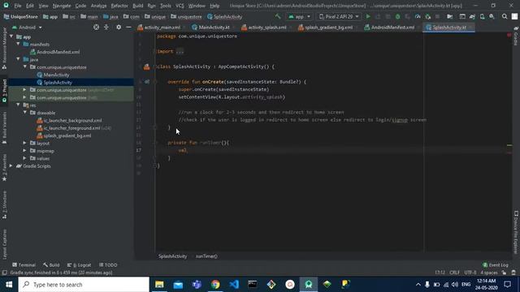The height and width of the screenshot is (292, 520).
Task: Open File Explorer from Windows taskbar
Action: pyautogui.click(x=159, y=285)
